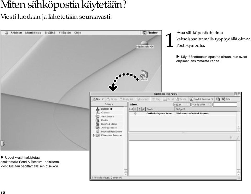Expand the Directory Services disclosure triangle
Image resolution: width=251 pixels, height=194 pixels.
(x=94, y=135)
